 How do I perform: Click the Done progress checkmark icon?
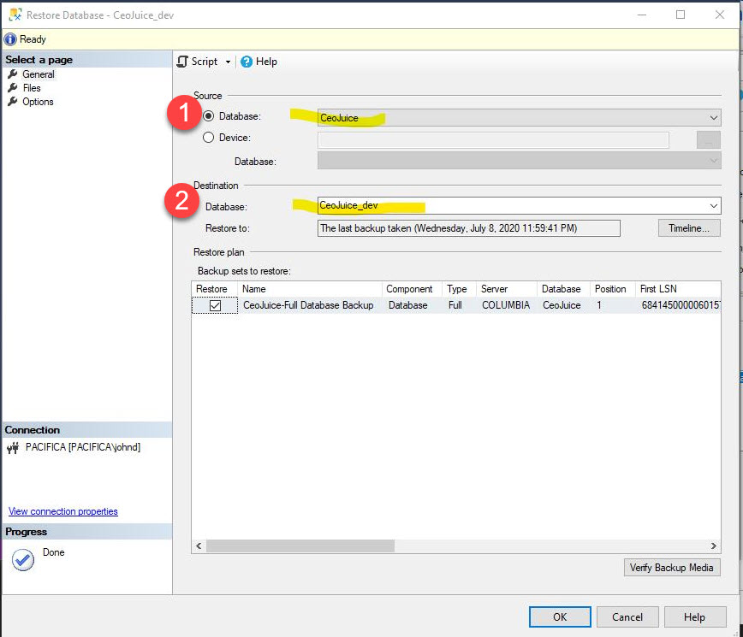click(23, 560)
